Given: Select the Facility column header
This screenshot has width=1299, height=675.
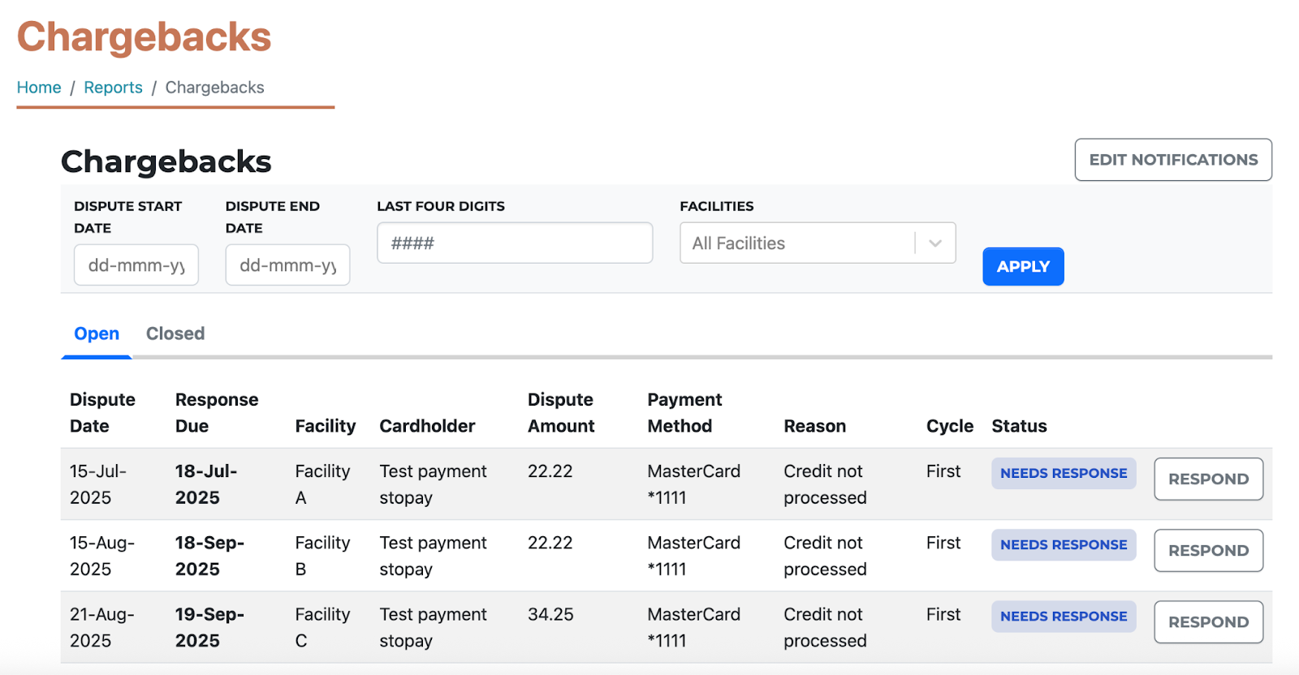Looking at the screenshot, I should point(326,426).
